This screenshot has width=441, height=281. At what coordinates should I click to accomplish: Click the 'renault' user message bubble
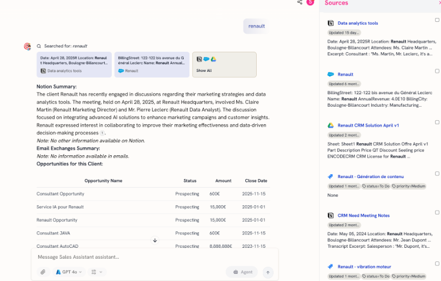[x=256, y=26]
